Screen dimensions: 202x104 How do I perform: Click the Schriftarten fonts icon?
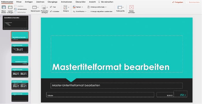tap(74, 11)
